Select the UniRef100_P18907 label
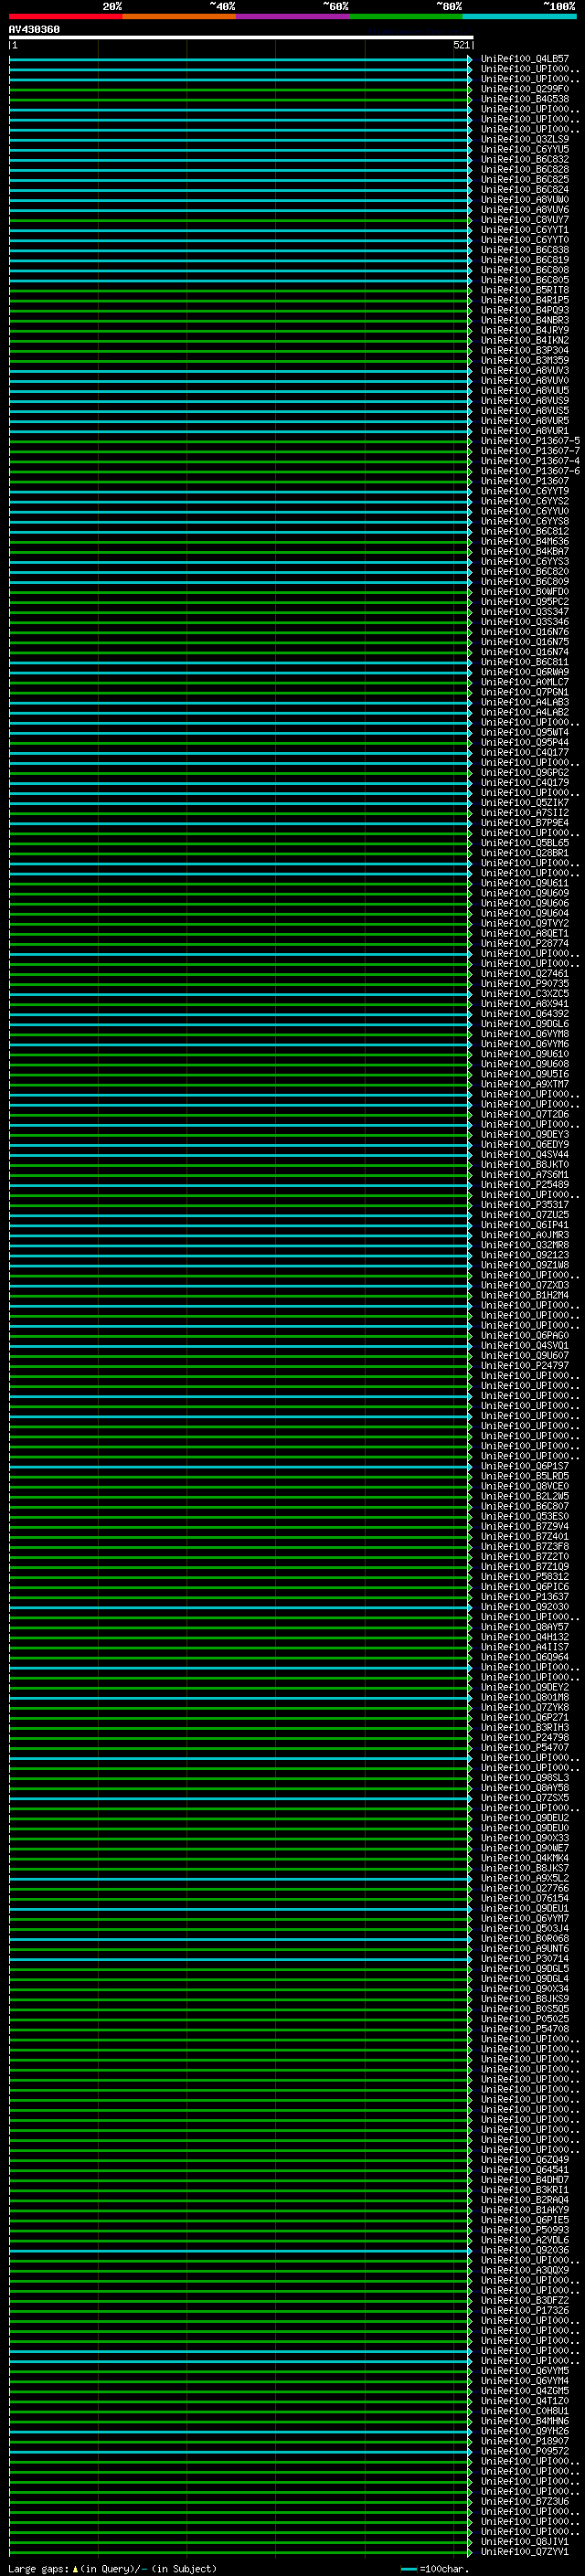The width and height of the screenshot is (585, 2576). click(525, 2441)
